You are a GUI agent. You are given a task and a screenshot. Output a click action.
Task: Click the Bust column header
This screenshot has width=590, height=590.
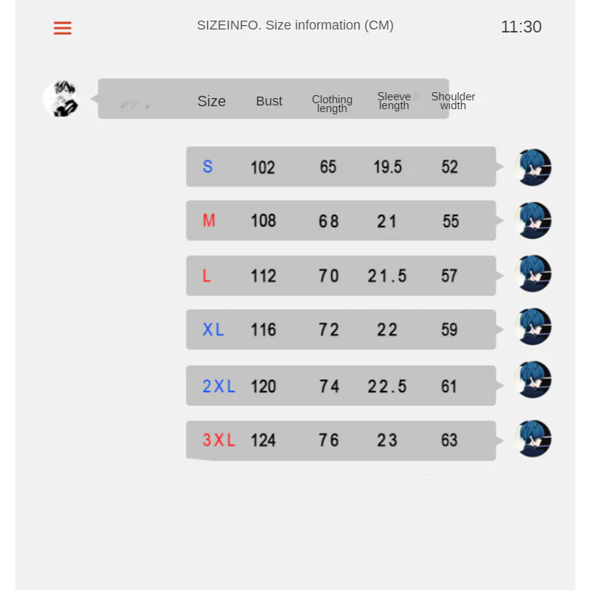point(269,101)
